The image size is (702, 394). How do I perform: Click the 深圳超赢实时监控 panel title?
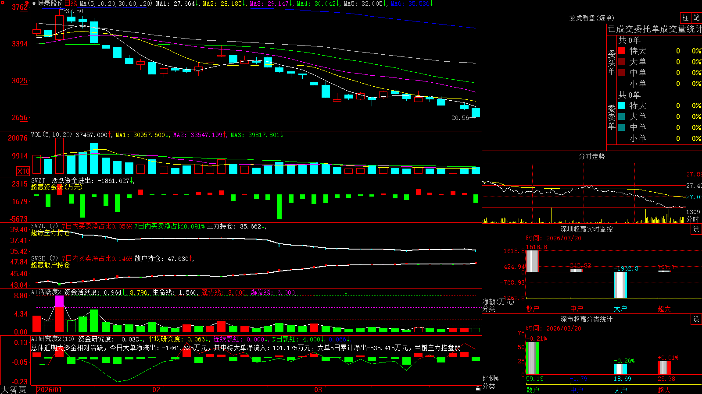click(x=586, y=229)
